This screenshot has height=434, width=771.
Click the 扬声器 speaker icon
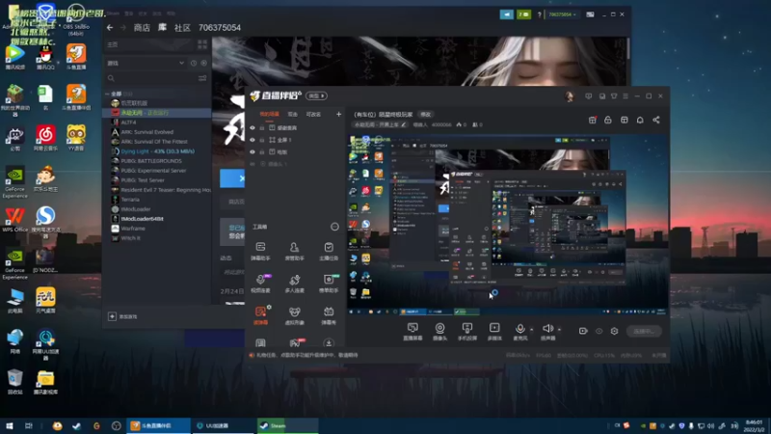tap(547, 329)
